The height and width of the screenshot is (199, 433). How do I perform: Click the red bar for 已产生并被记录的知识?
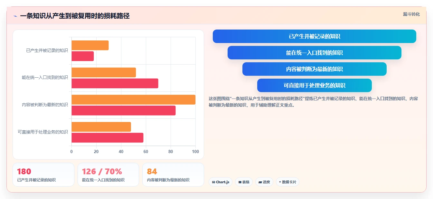[83, 56]
